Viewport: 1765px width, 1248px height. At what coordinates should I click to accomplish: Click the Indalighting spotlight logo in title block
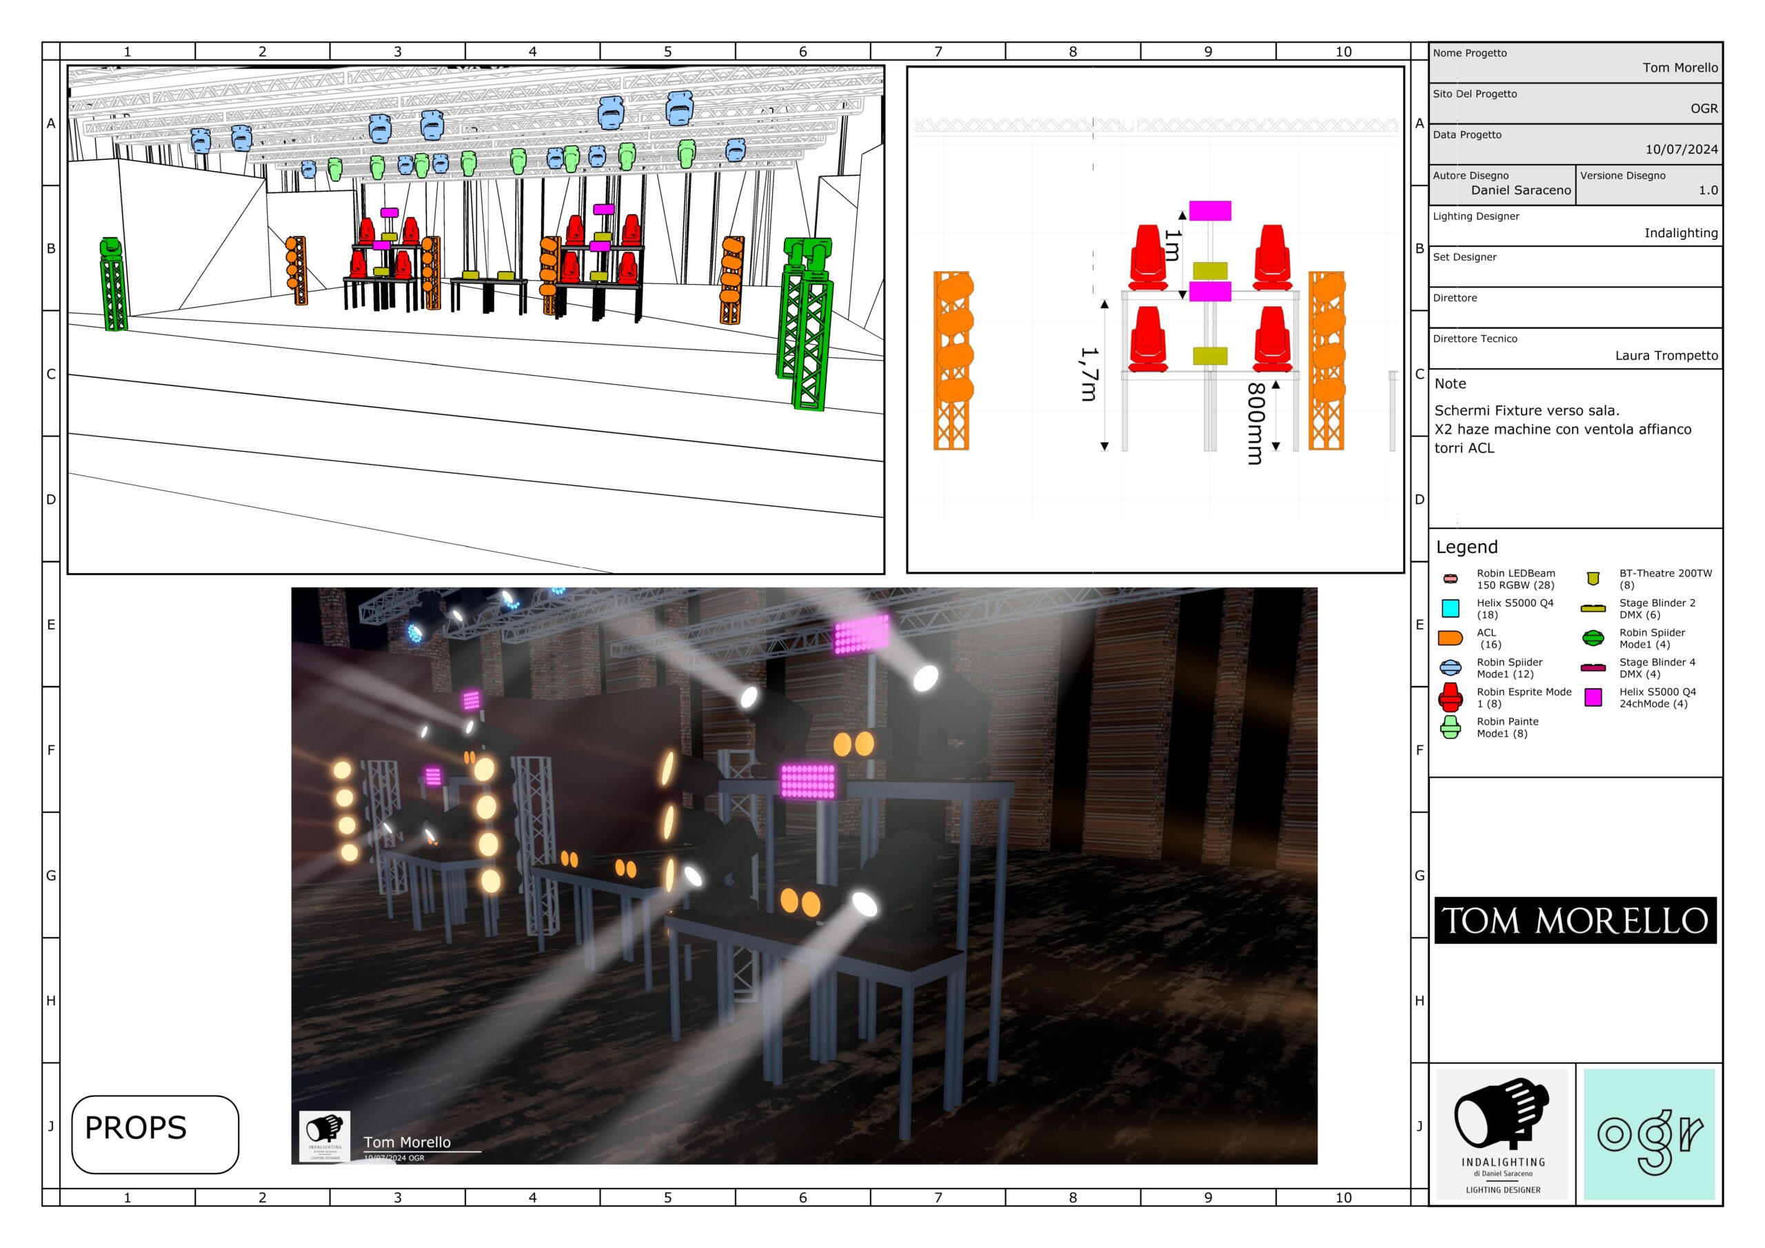click(x=1502, y=1134)
